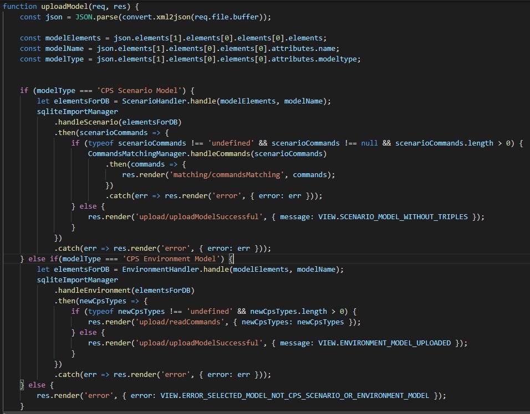Screen dimensions: 530x414
Task: Click EnvironmentHandler.handle call
Action: [175, 269]
